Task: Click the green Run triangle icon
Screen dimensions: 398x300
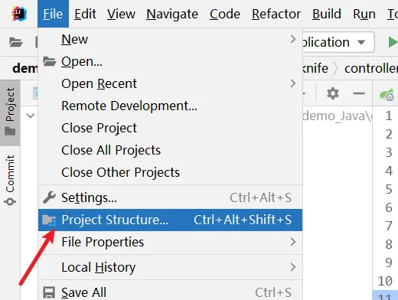Action: click(x=393, y=42)
